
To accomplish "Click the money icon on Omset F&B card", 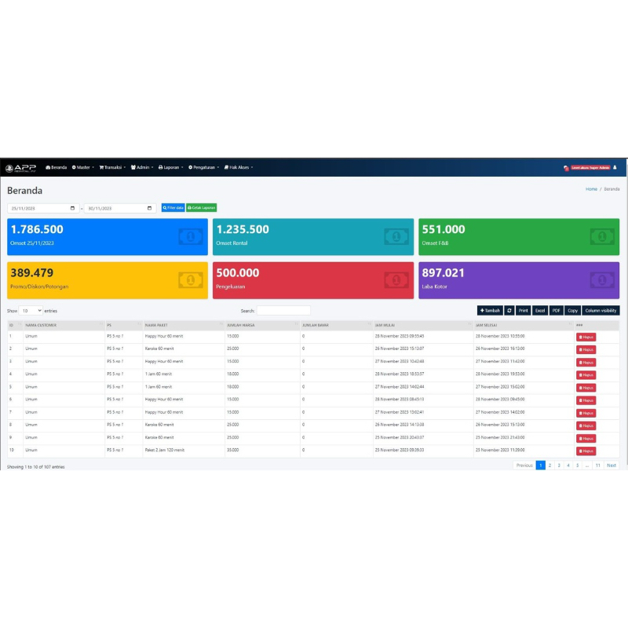I will click(602, 237).
